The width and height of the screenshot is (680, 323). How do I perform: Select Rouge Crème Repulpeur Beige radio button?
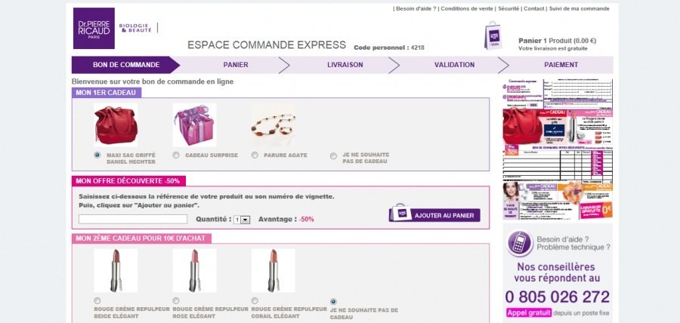pos(97,302)
